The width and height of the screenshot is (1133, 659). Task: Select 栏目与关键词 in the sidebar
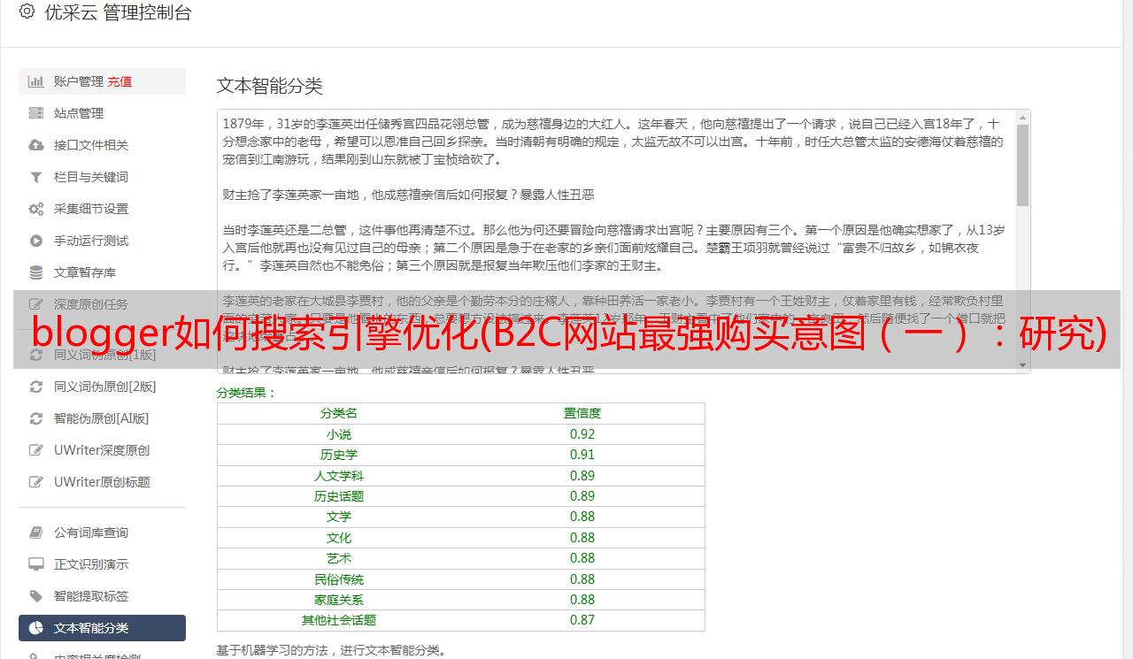click(102, 177)
